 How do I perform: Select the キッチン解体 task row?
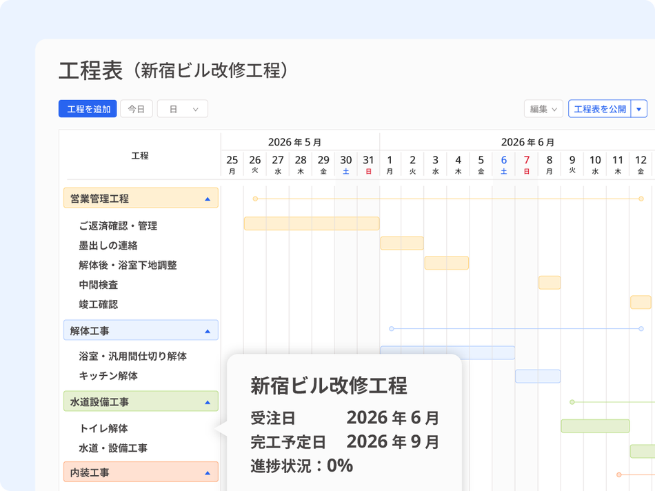pos(108,376)
